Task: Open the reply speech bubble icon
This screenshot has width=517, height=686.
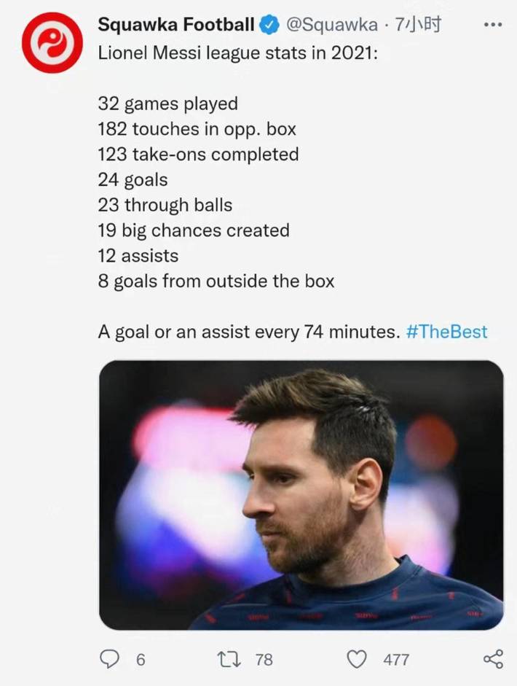Action: coord(110,659)
